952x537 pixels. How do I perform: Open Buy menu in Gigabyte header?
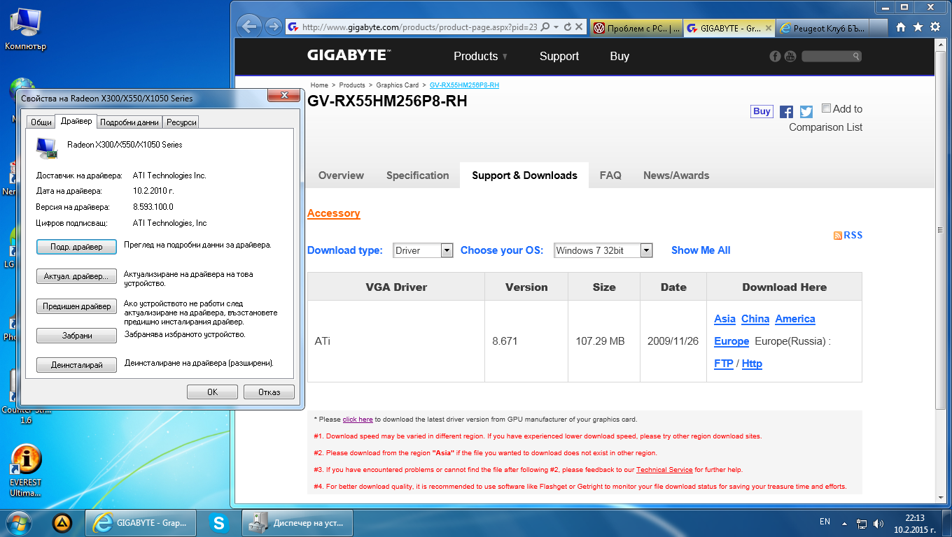coord(619,56)
